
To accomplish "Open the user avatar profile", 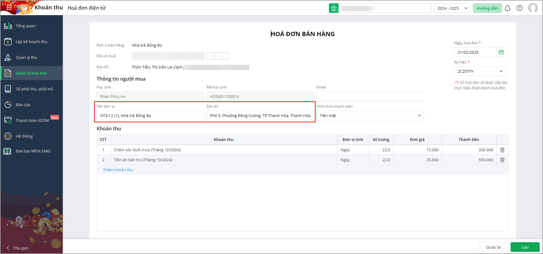I will [x=533, y=8].
